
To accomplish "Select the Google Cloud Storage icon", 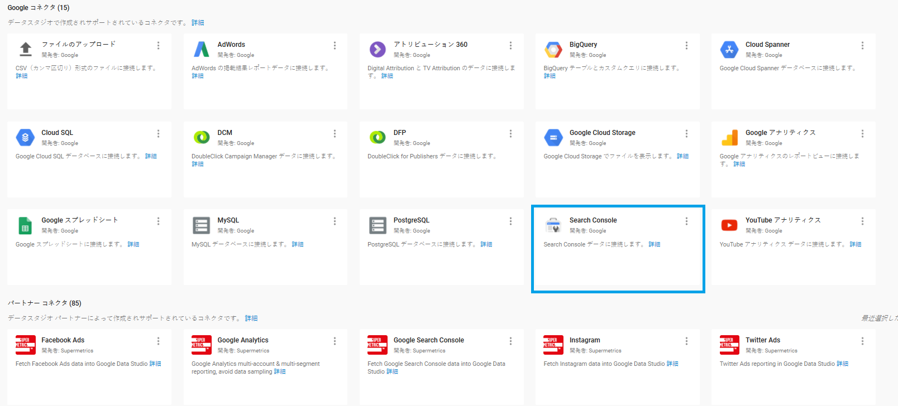I will pyautogui.click(x=553, y=137).
